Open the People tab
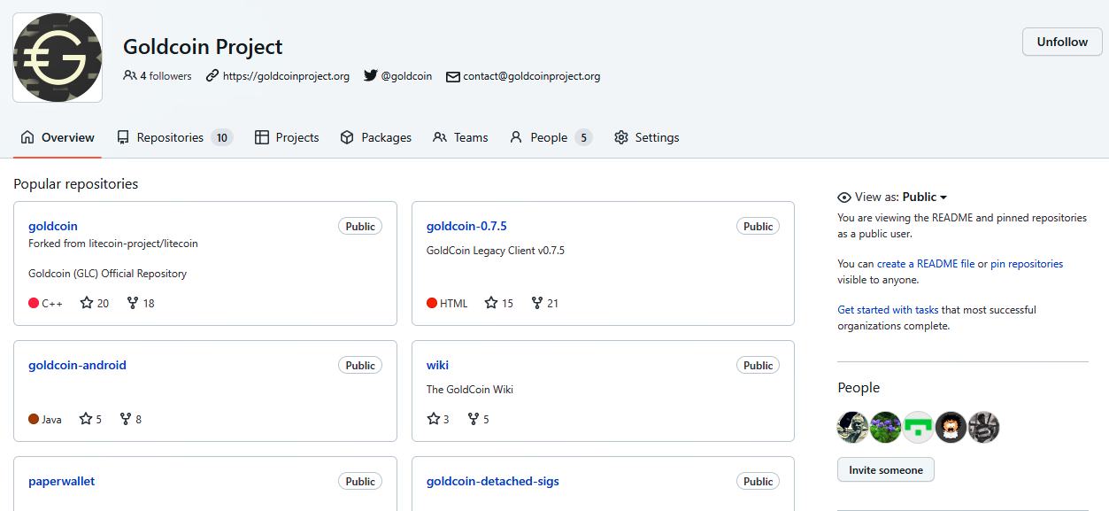Viewport: 1109px width, 511px height. tap(551, 137)
